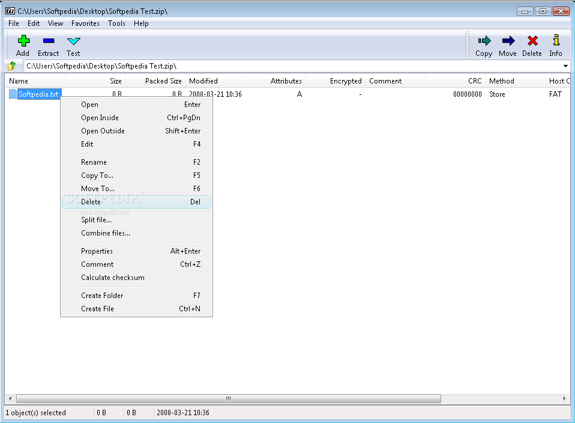Viewport: 575px width, 423px height.
Task: Sort by Packed Size column header
Action: point(155,81)
